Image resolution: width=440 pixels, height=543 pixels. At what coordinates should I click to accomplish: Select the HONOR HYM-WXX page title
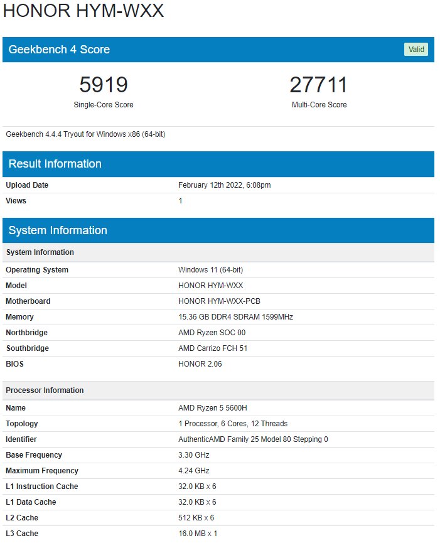(x=83, y=10)
